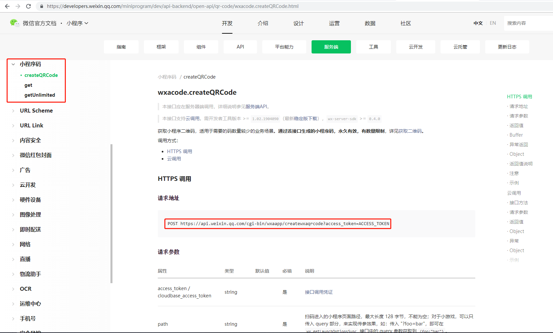The height and width of the screenshot is (333, 553).
Task: Open the 服务端 tab
Action: pyautogui.click(x=331, y=47)
